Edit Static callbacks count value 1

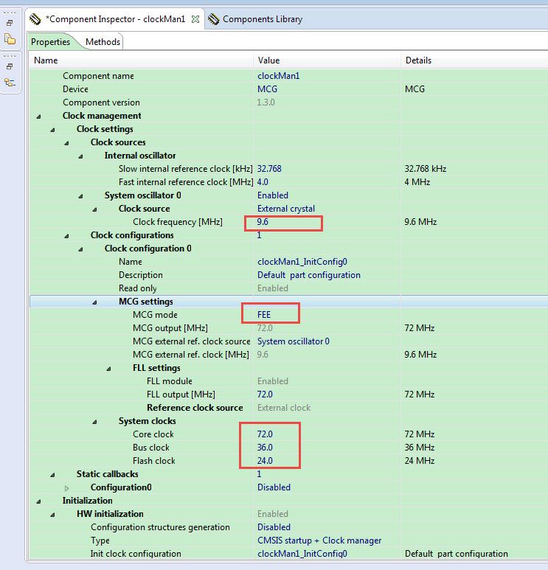coord(260,473)
